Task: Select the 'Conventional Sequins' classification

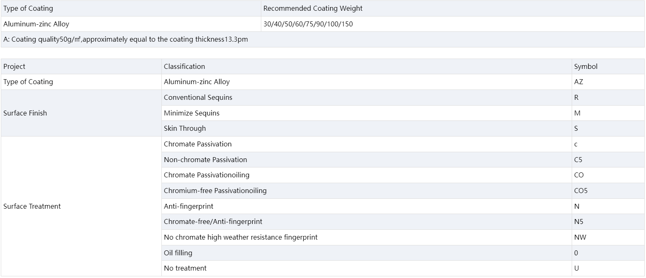Action: tap(198, 97)
